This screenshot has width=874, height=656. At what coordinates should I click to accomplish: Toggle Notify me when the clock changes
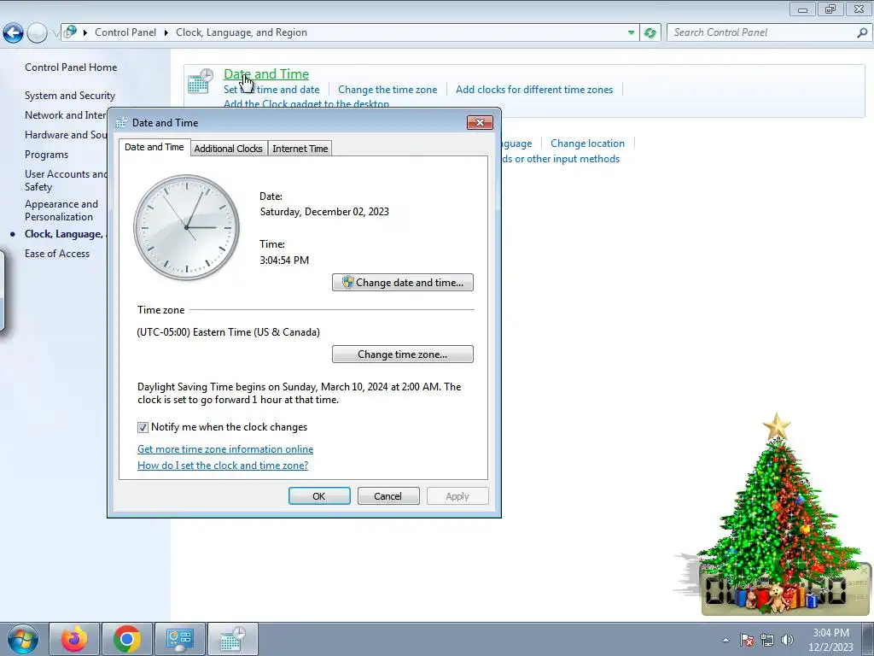point(143,427)
